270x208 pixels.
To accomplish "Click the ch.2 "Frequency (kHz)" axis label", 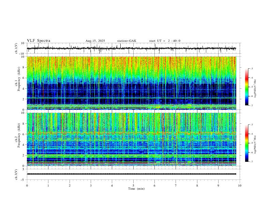I will click(x=19, y=135).
